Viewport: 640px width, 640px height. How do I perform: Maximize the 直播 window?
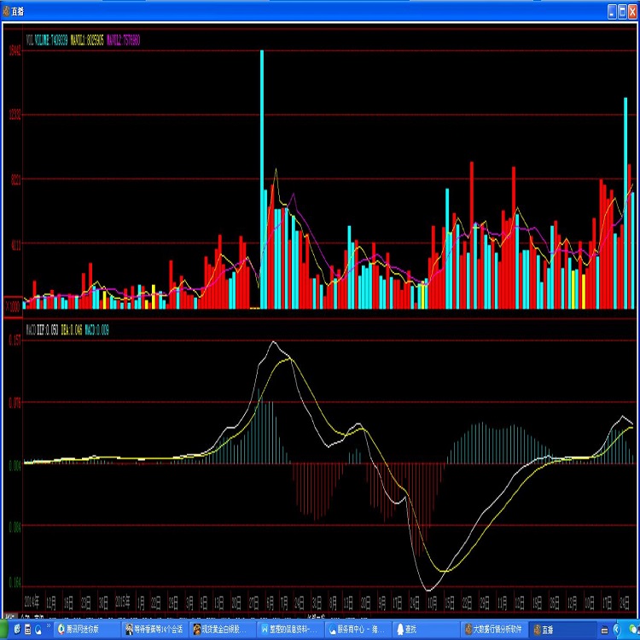(623, 11)
